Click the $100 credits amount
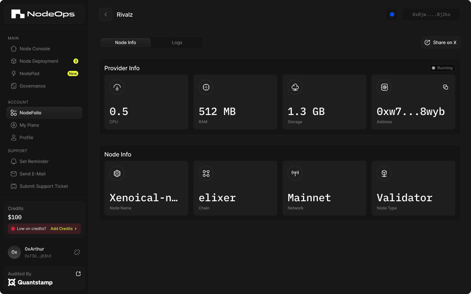The height and width of the screenshot is (294, 471). click(15, 217)
